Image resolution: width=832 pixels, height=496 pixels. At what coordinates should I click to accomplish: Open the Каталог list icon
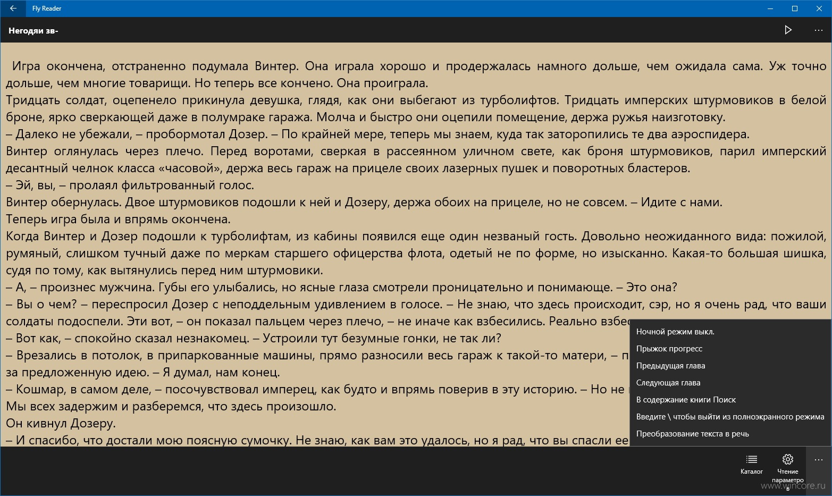pos(751,464)
